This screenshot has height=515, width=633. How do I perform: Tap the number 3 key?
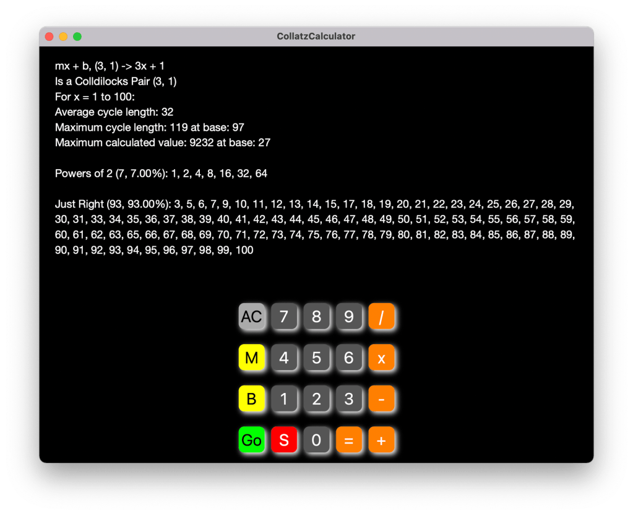coord(349,399)
